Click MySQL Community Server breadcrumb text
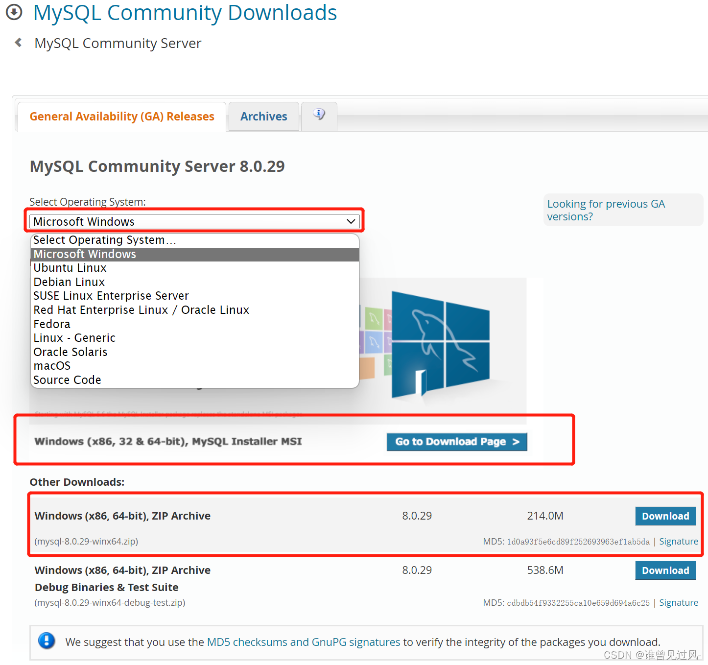The image size is (708, 665). coord(118,43)
